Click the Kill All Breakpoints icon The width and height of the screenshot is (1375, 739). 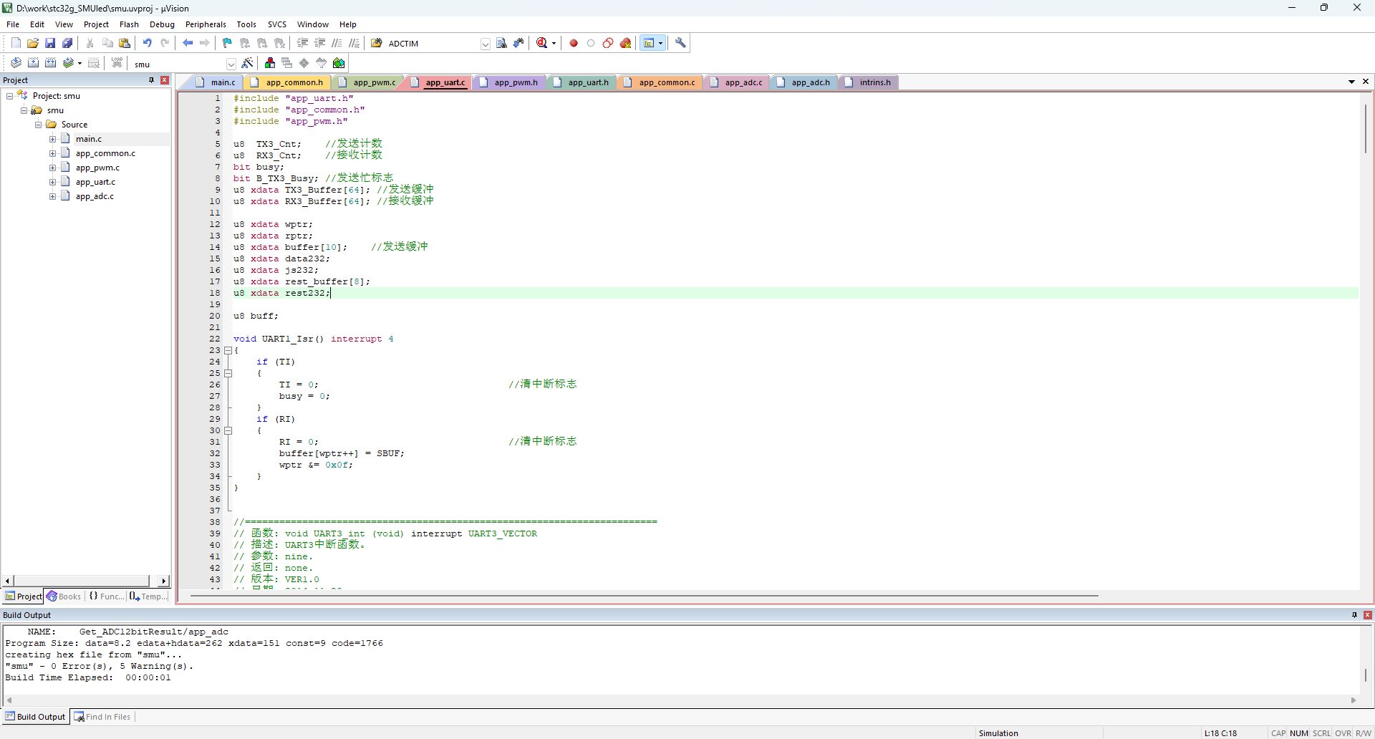[625, 43]
